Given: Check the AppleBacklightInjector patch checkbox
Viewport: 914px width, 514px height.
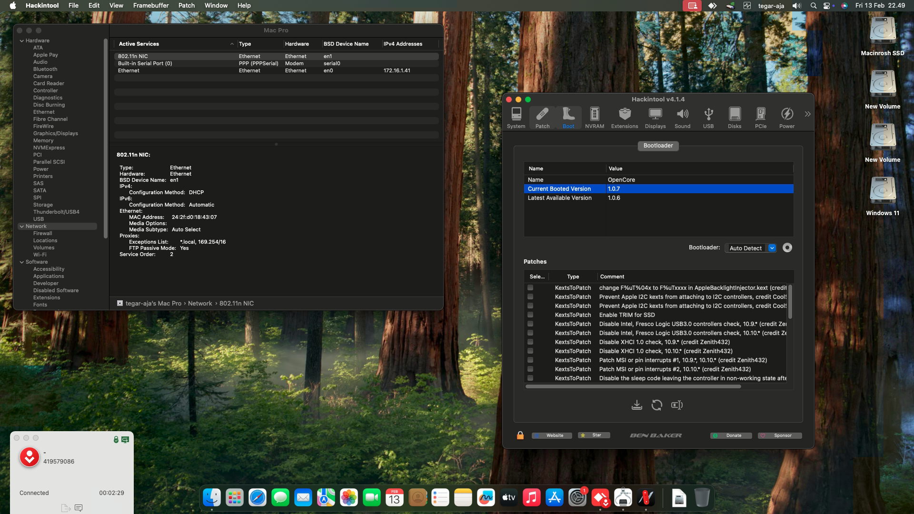Looking at the screenshot, I should 530,287.
